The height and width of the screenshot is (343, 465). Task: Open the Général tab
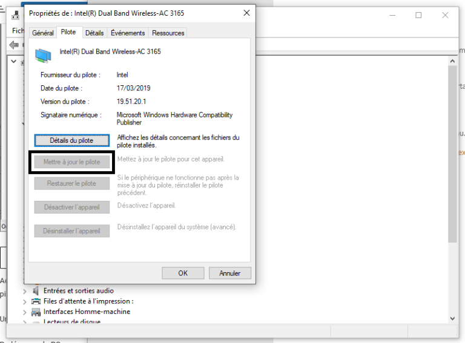click(43, 33)
